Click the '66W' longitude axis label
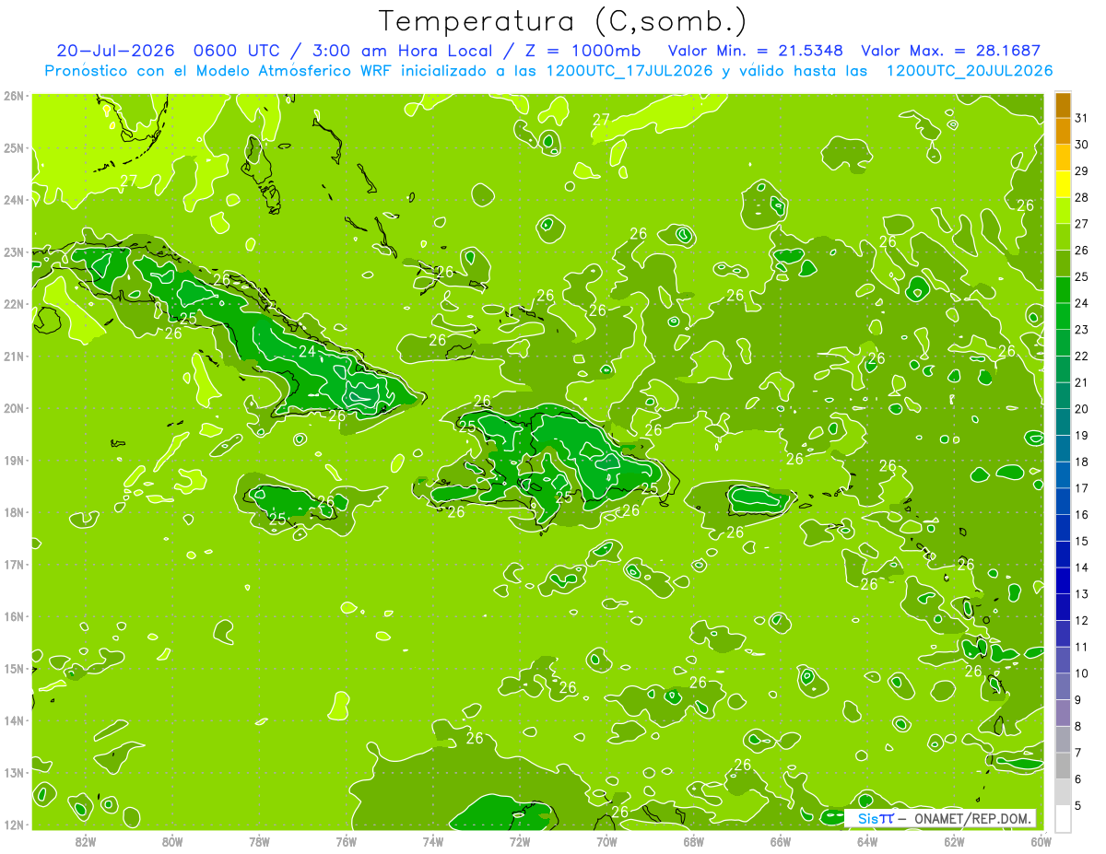The width and height of the screenshot is (1106, 854). click(x=781, y=841)
